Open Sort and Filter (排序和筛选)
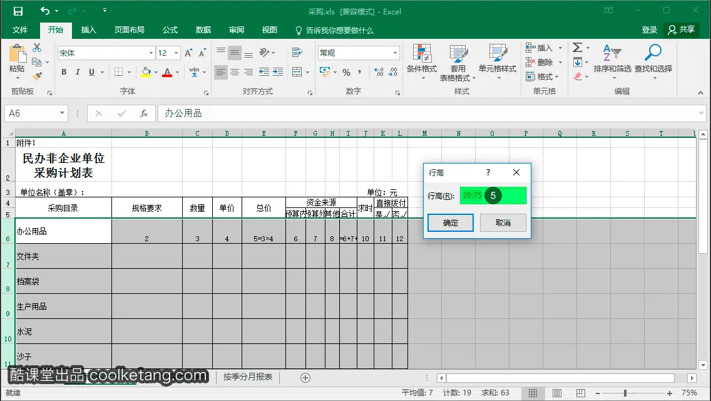 point(612,61)
